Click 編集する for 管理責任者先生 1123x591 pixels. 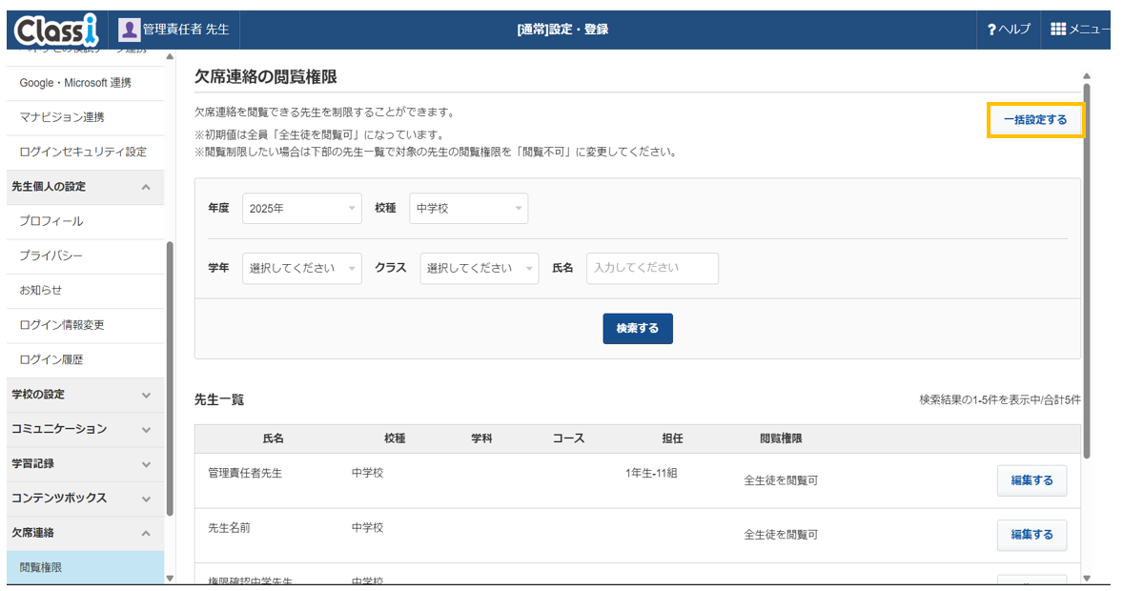tap(1031, 480)
